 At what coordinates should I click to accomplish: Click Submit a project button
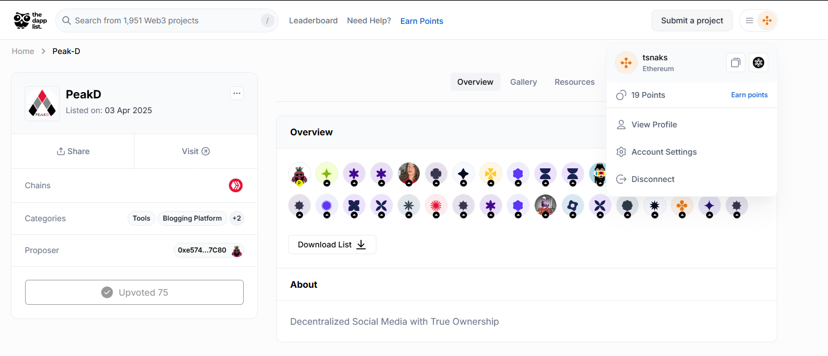(692, 20)
